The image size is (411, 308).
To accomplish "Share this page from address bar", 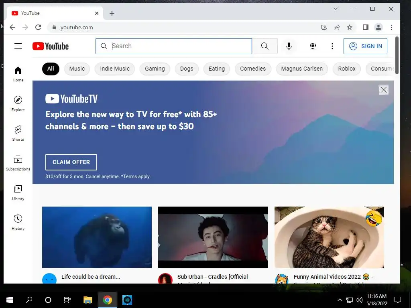I will 337,27.
